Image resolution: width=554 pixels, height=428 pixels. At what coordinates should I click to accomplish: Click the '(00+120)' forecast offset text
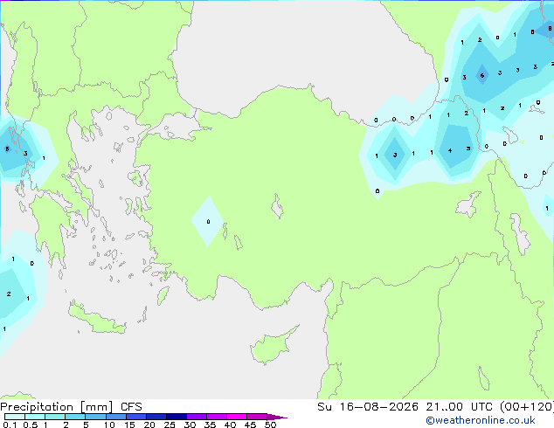pos(527,407)
